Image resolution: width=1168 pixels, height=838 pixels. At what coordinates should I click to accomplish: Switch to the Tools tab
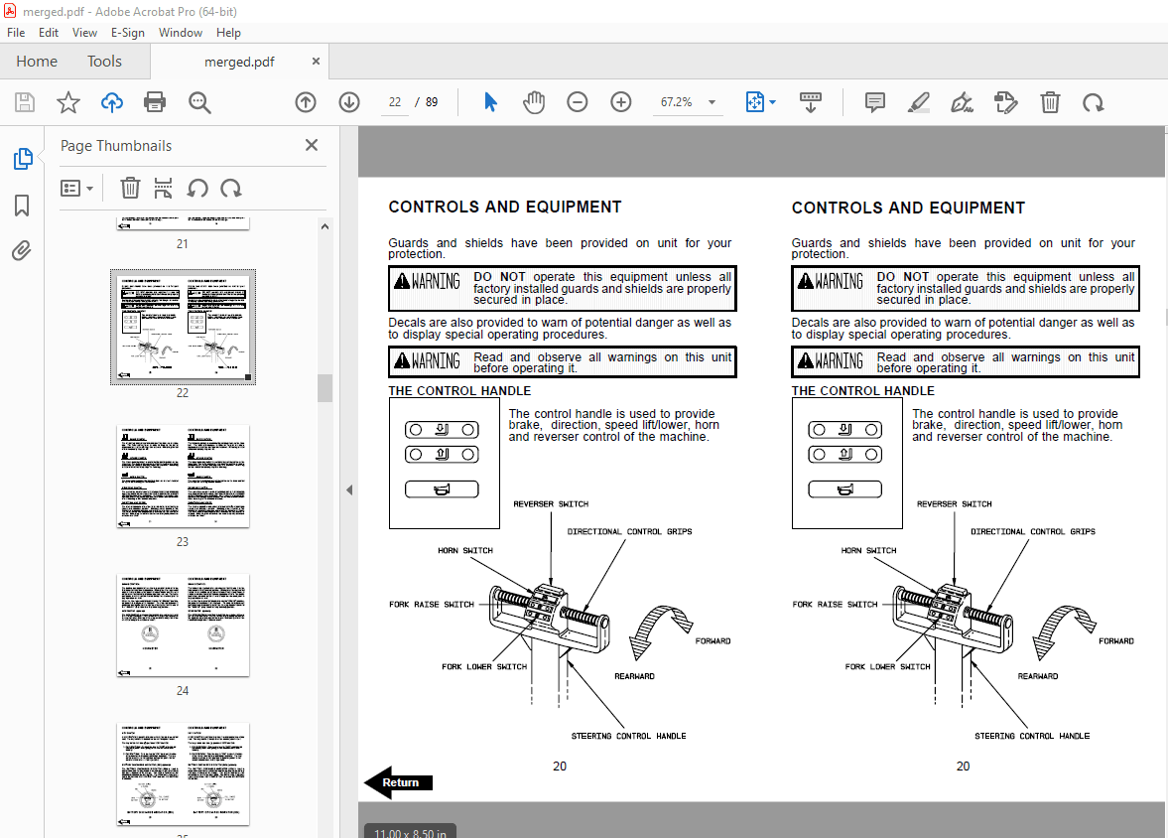(x=104, y=61)
